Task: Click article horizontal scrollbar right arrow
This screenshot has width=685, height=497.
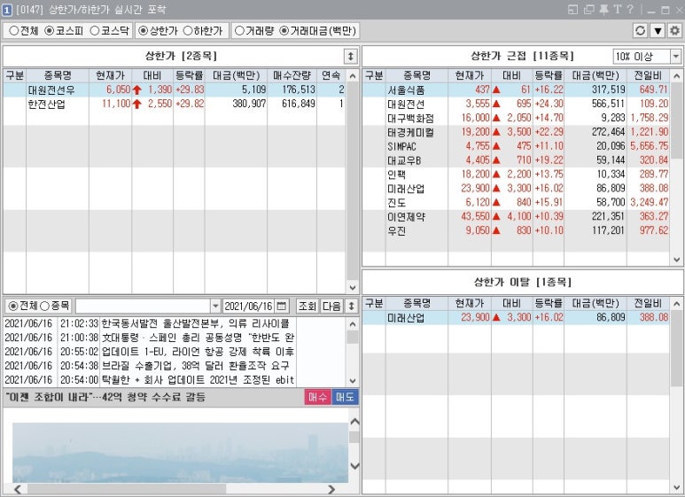Action: [x=331, y=489]
